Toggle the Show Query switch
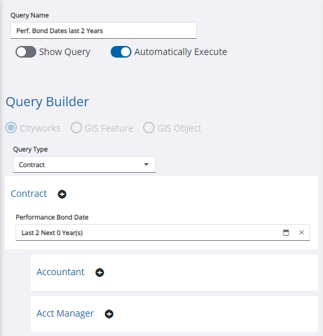The height and width of the screenshot is (336, 323). [26, 52]
